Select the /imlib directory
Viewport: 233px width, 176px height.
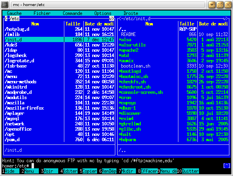59,34
